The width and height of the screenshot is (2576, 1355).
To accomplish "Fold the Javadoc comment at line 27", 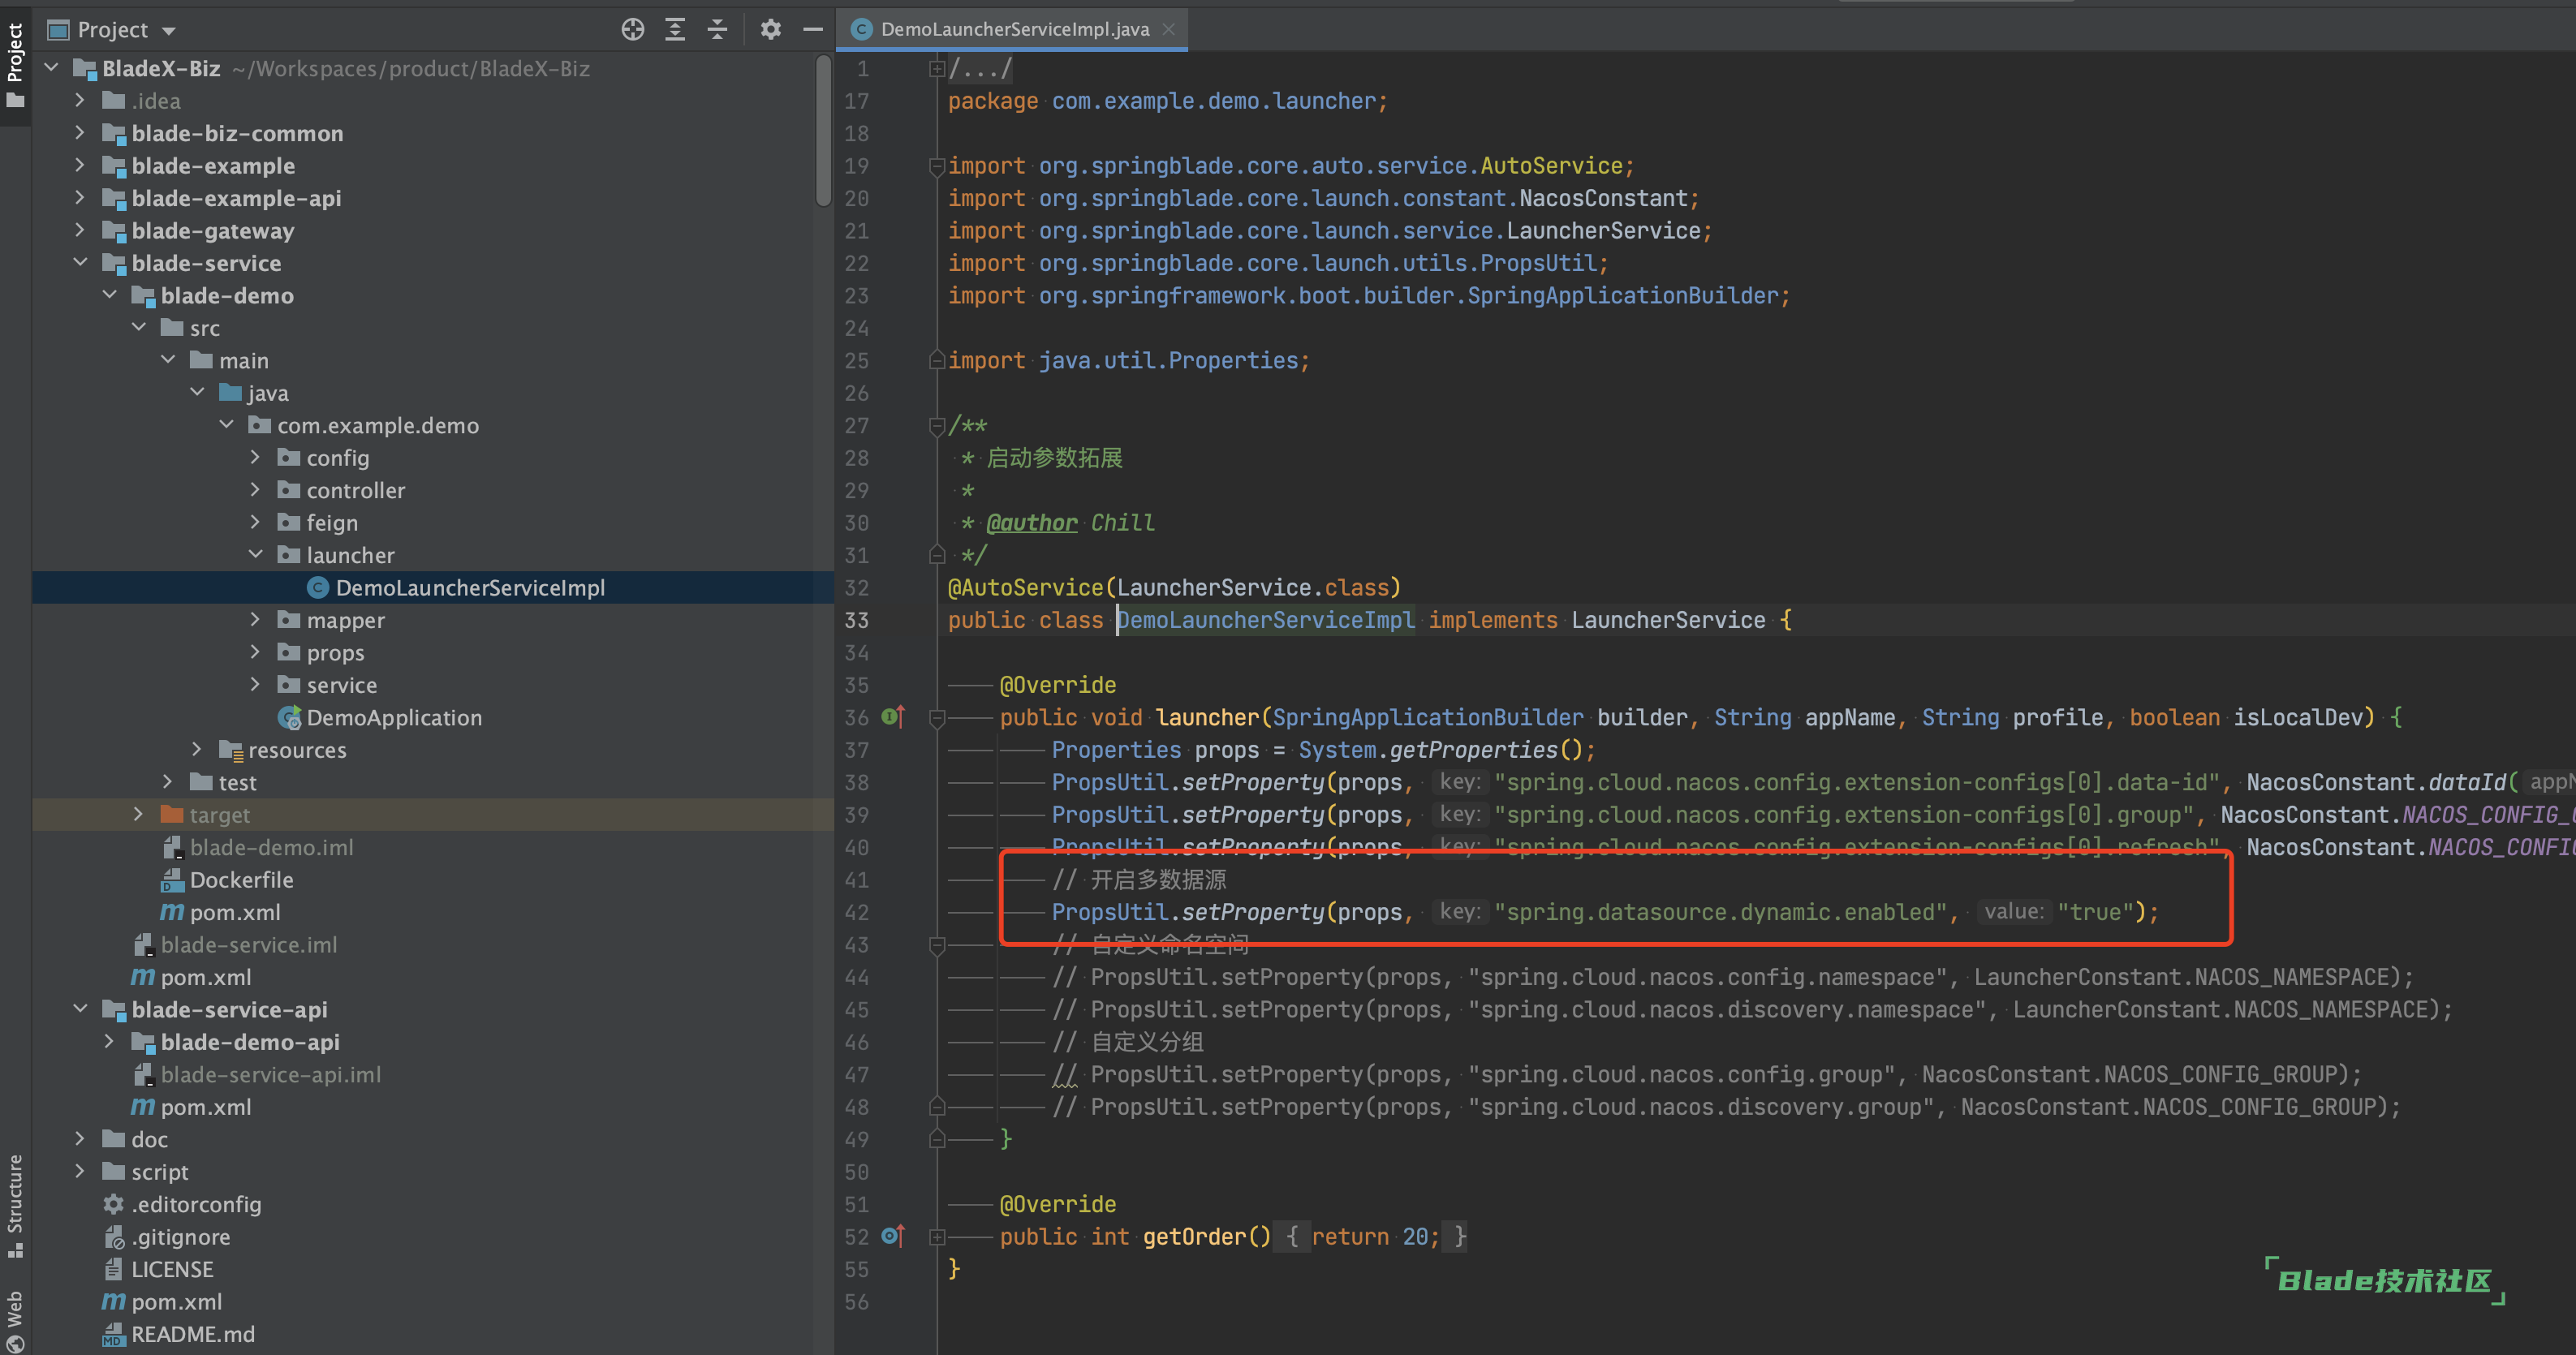I will point(937,426).
